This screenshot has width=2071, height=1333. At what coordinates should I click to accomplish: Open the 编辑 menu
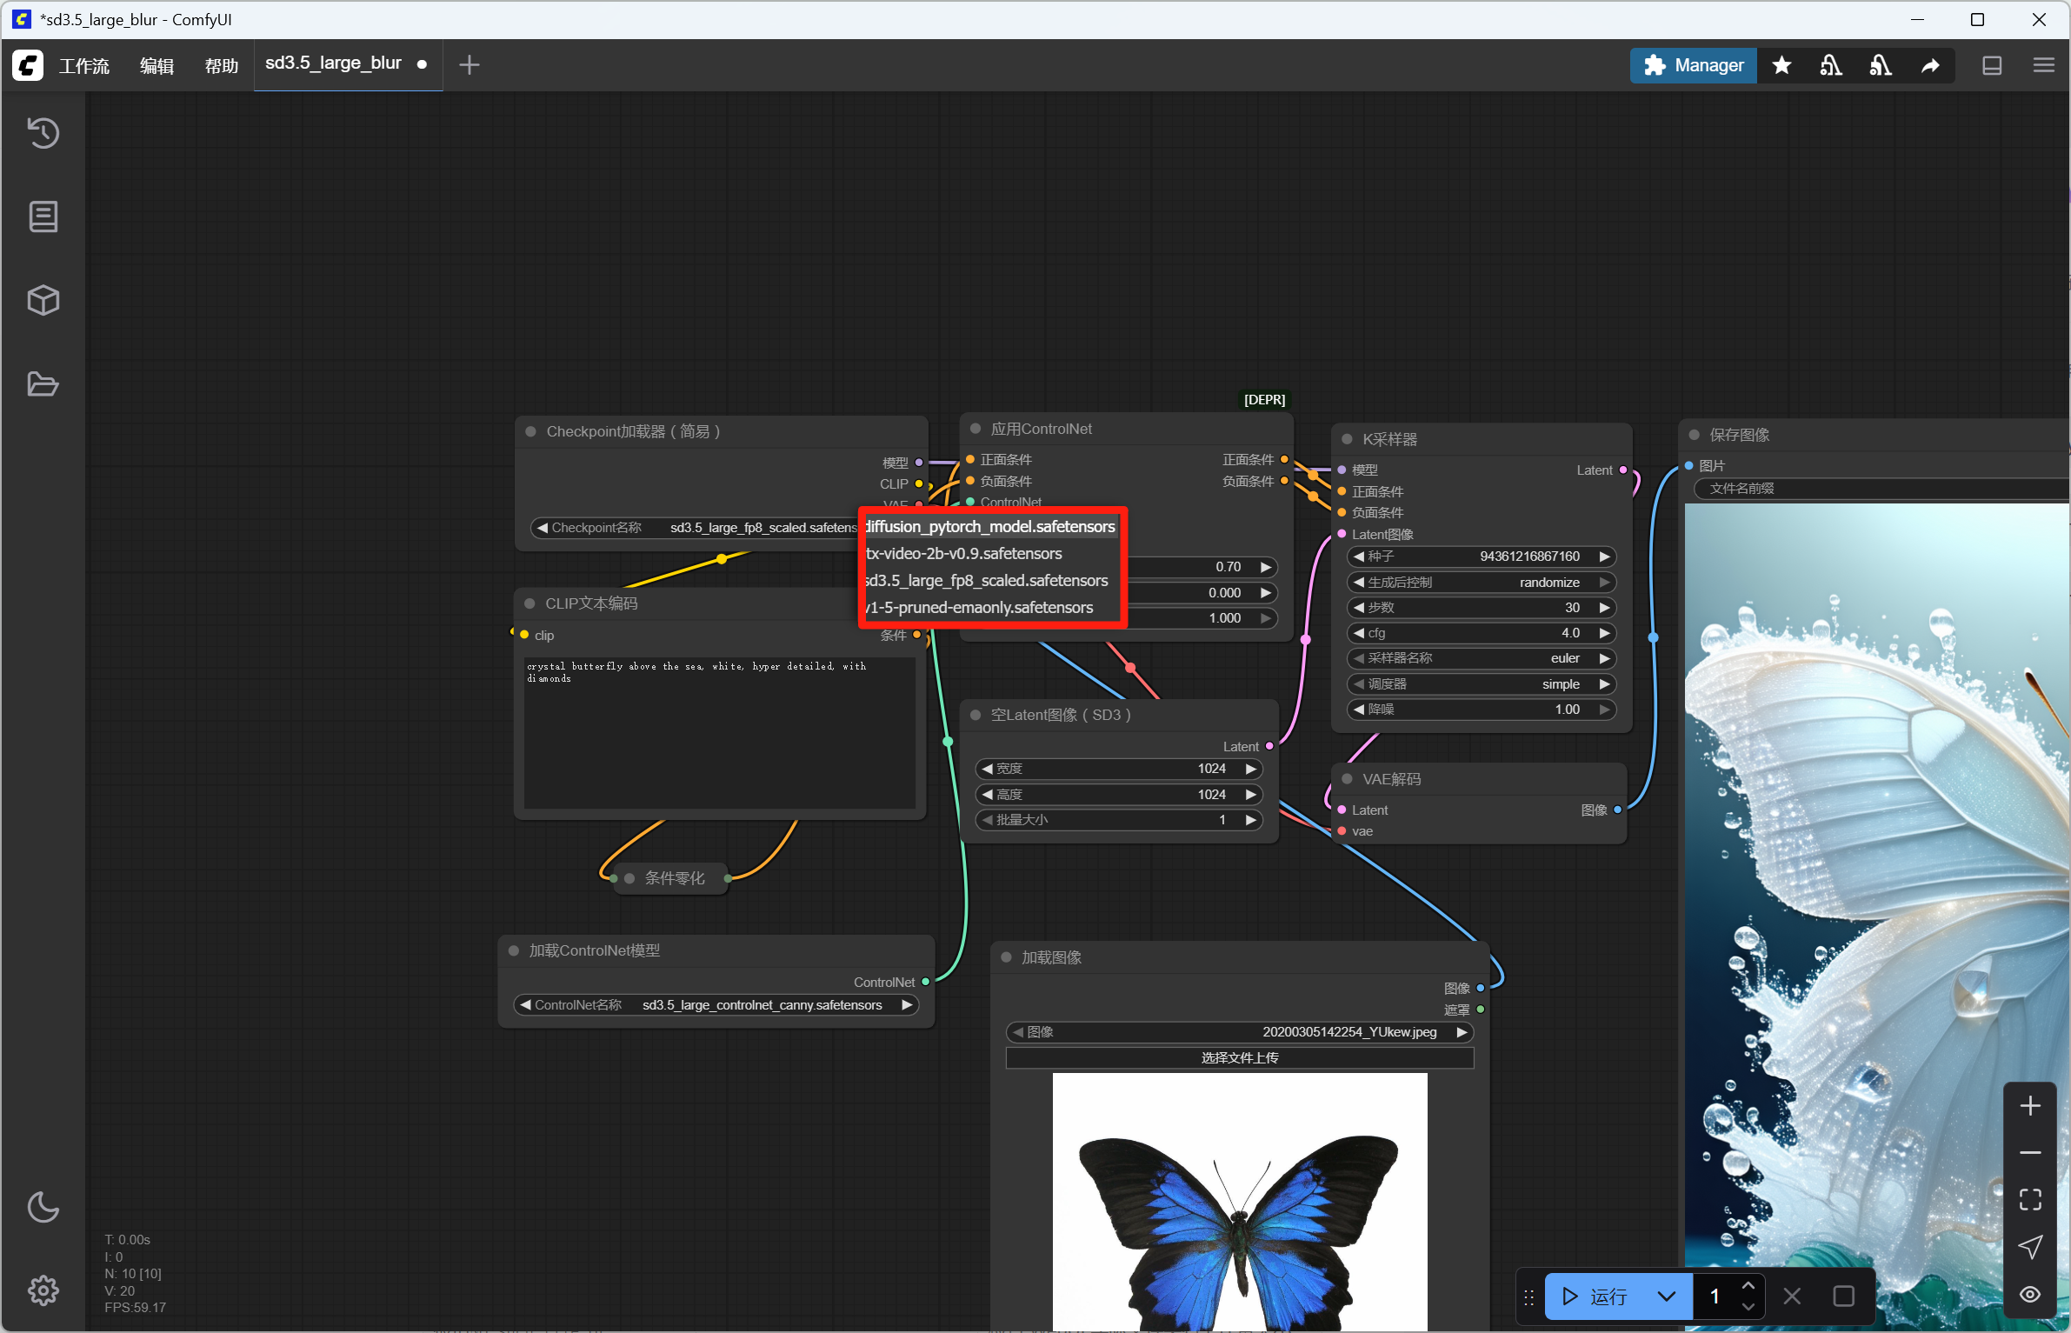pyautogui.click(x=157, y=66)
